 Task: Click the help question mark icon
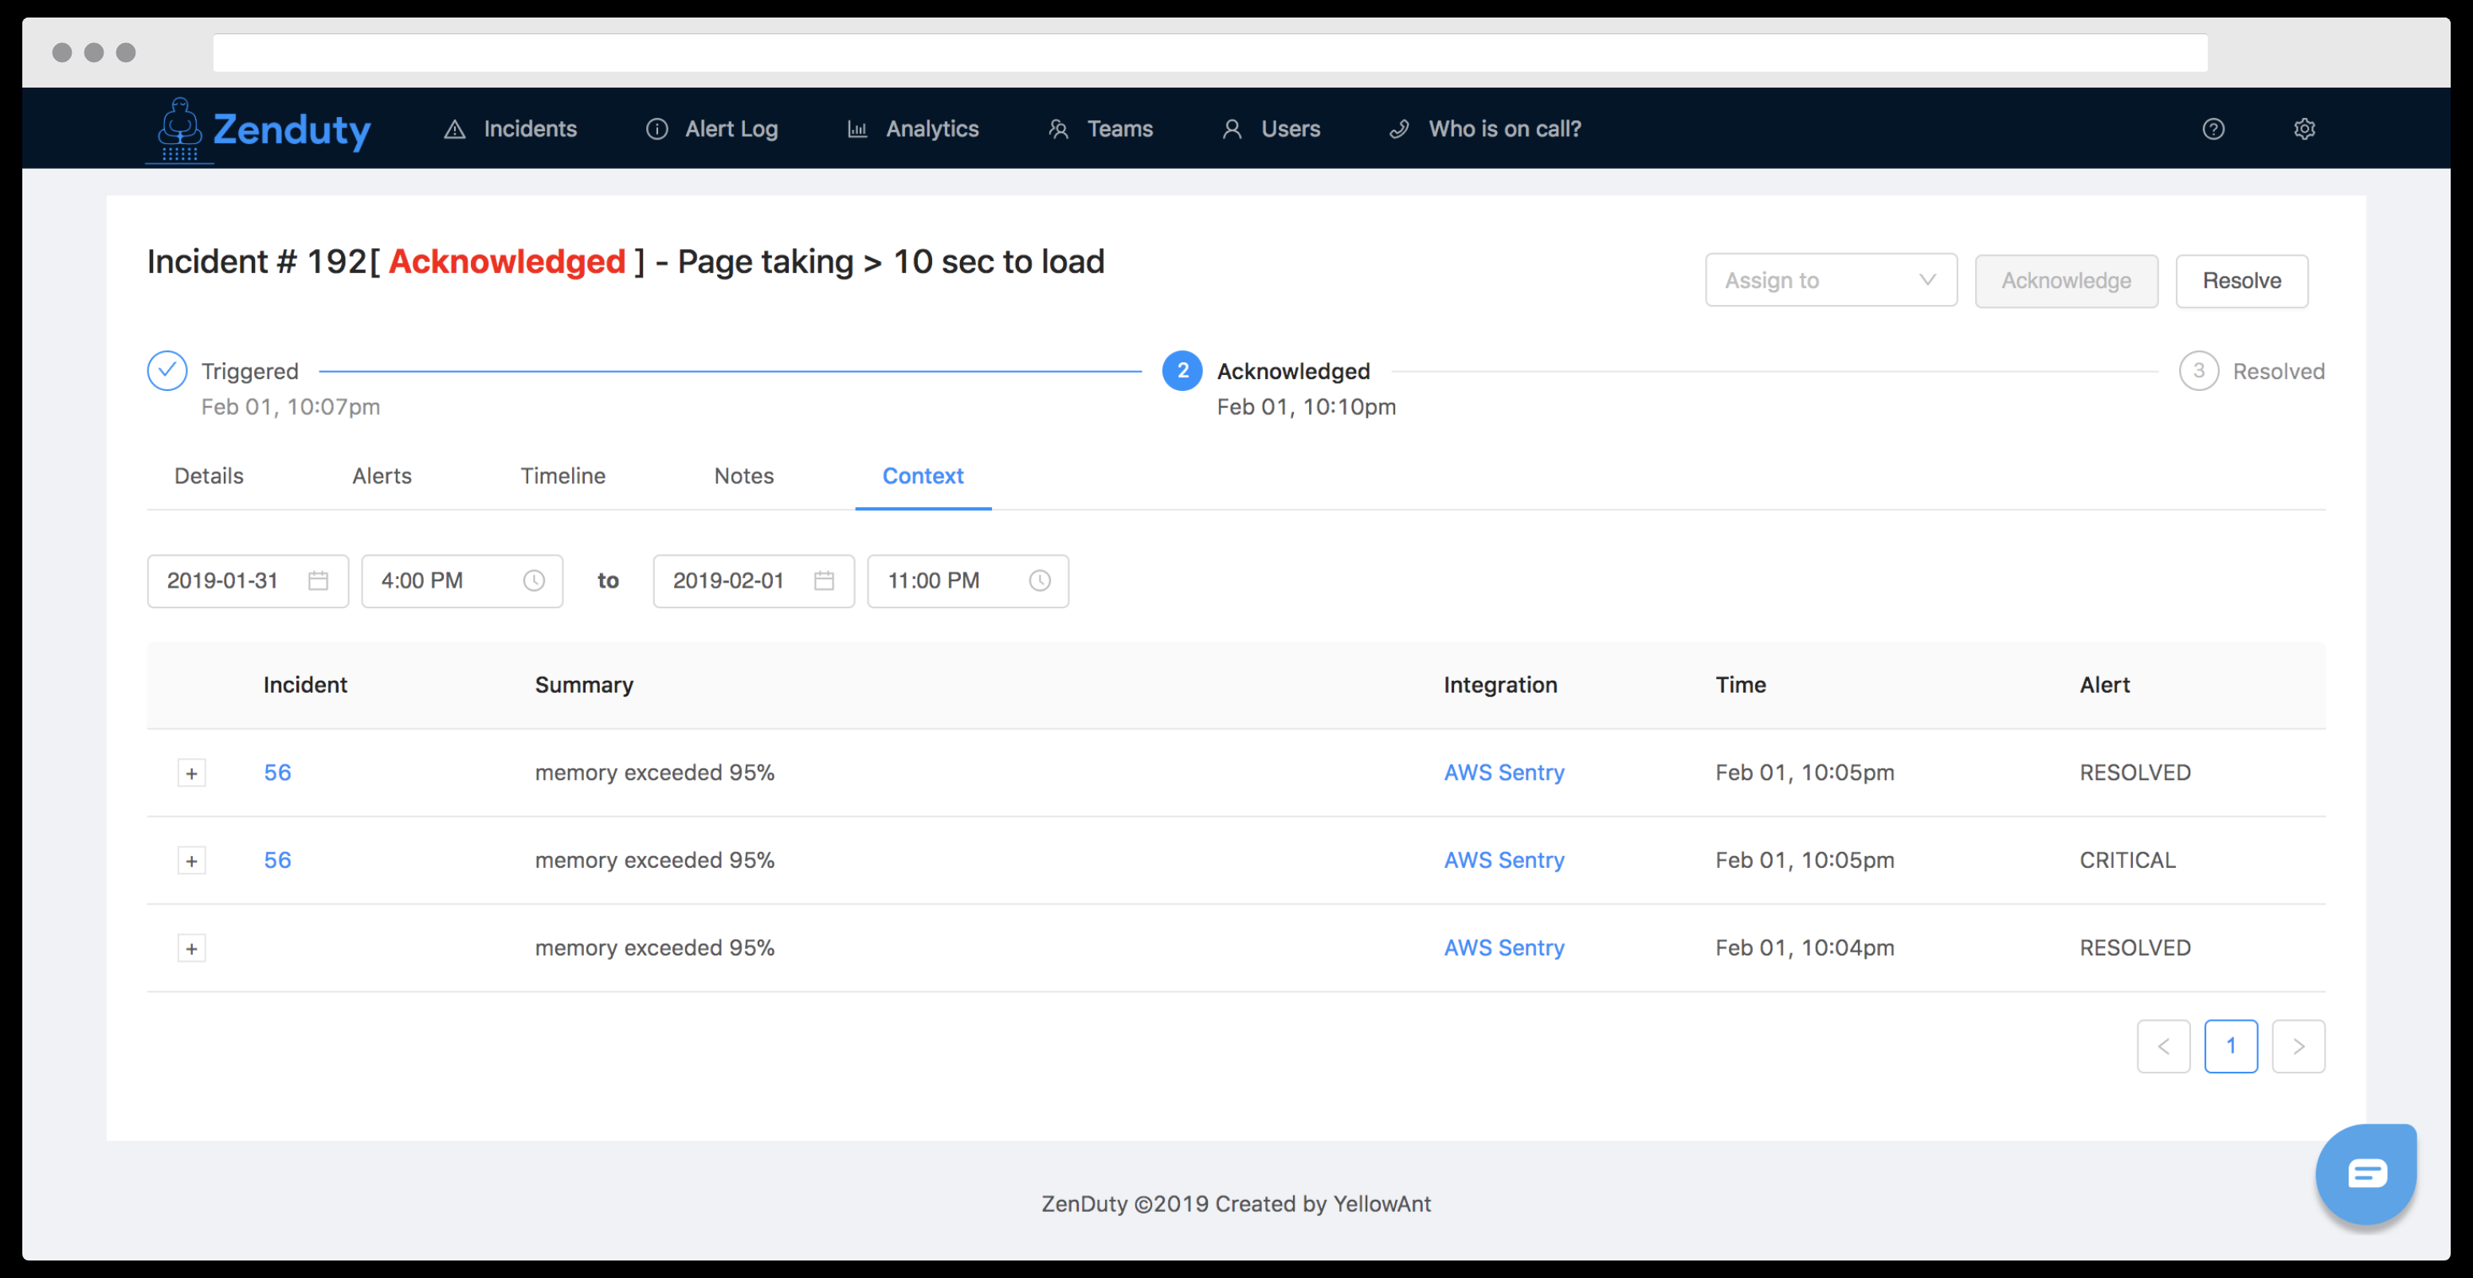pos(2212,128)
